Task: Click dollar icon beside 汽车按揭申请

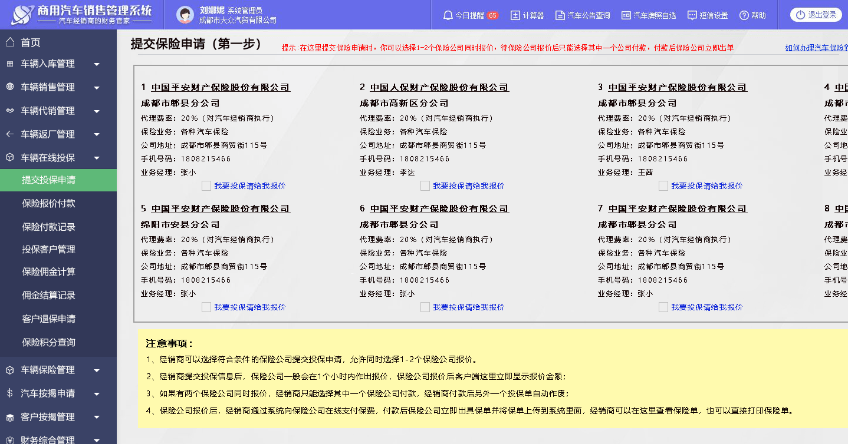Action: (x=10, y=393)
